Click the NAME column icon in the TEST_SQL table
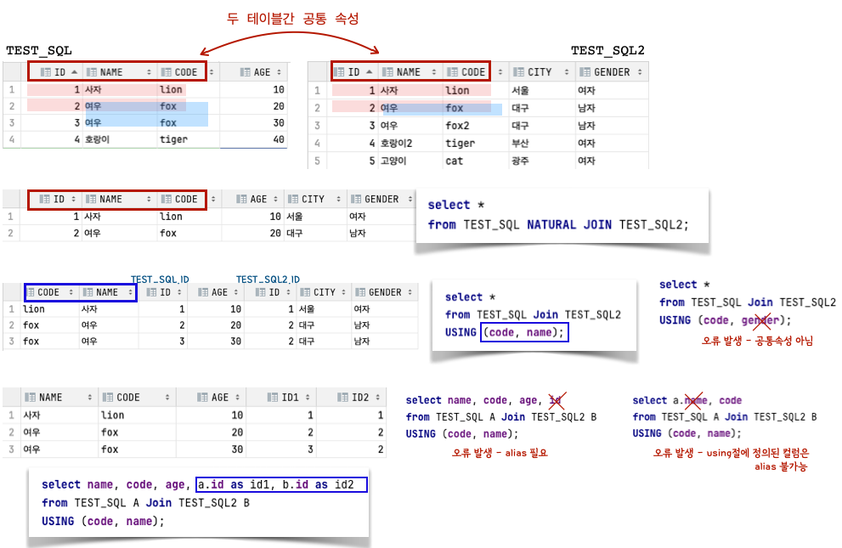This screenshot has width=842, height=548. pos(92,72)
